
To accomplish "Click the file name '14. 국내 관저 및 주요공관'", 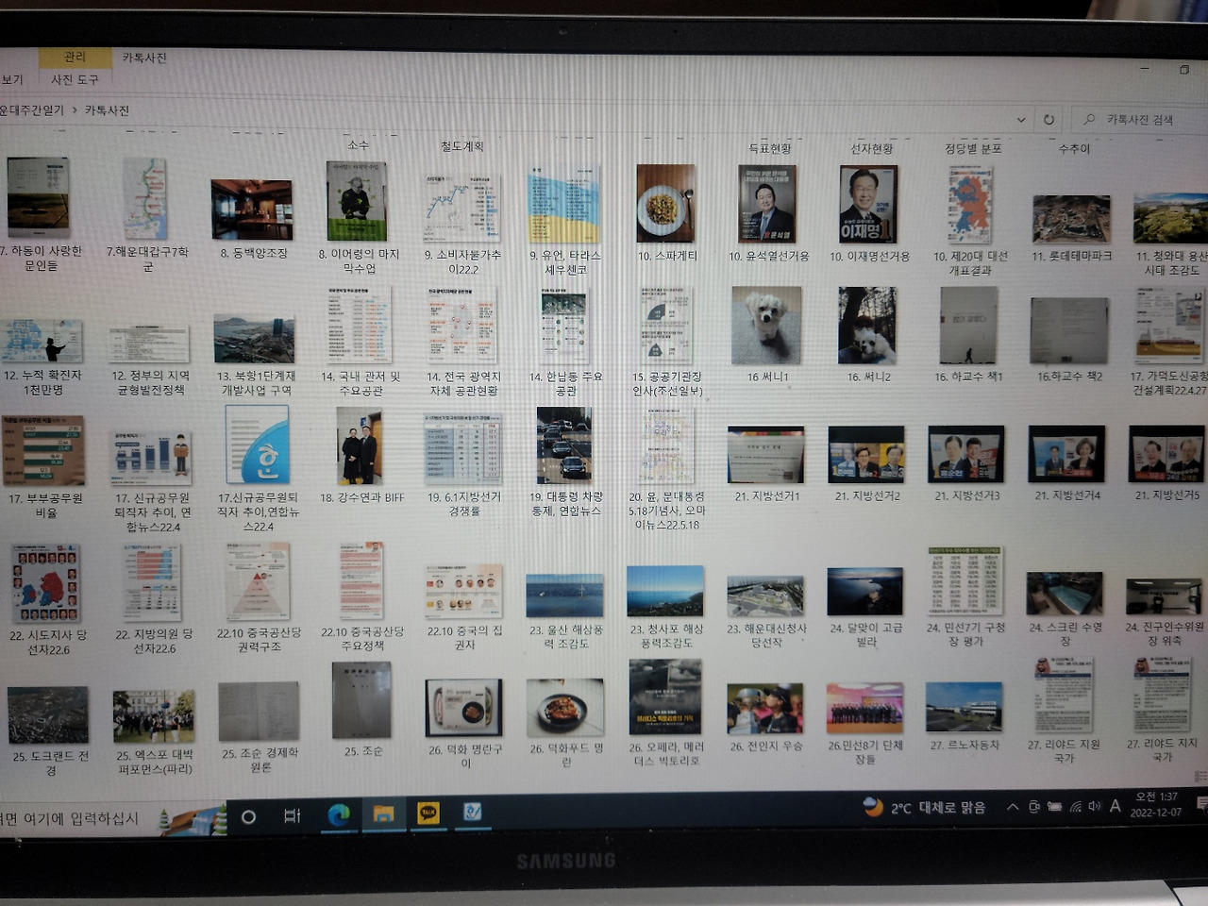I will pos(361,383).
